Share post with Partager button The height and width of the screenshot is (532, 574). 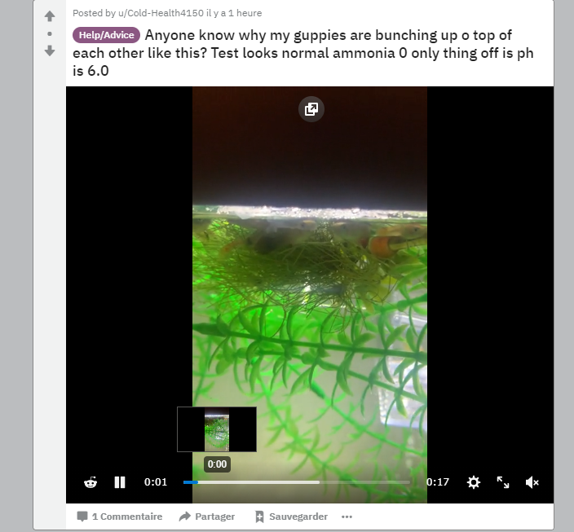point(207,517)
